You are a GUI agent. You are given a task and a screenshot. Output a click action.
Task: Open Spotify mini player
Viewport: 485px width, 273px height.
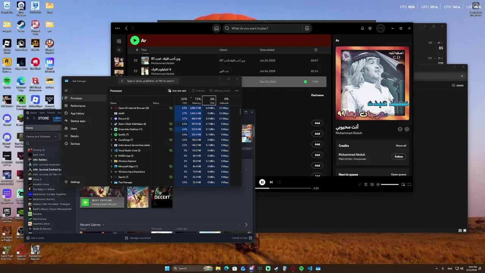click(403, 184)
